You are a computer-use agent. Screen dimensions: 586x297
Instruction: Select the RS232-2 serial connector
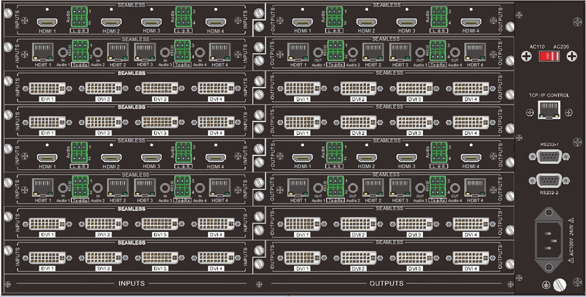point(549,182)
